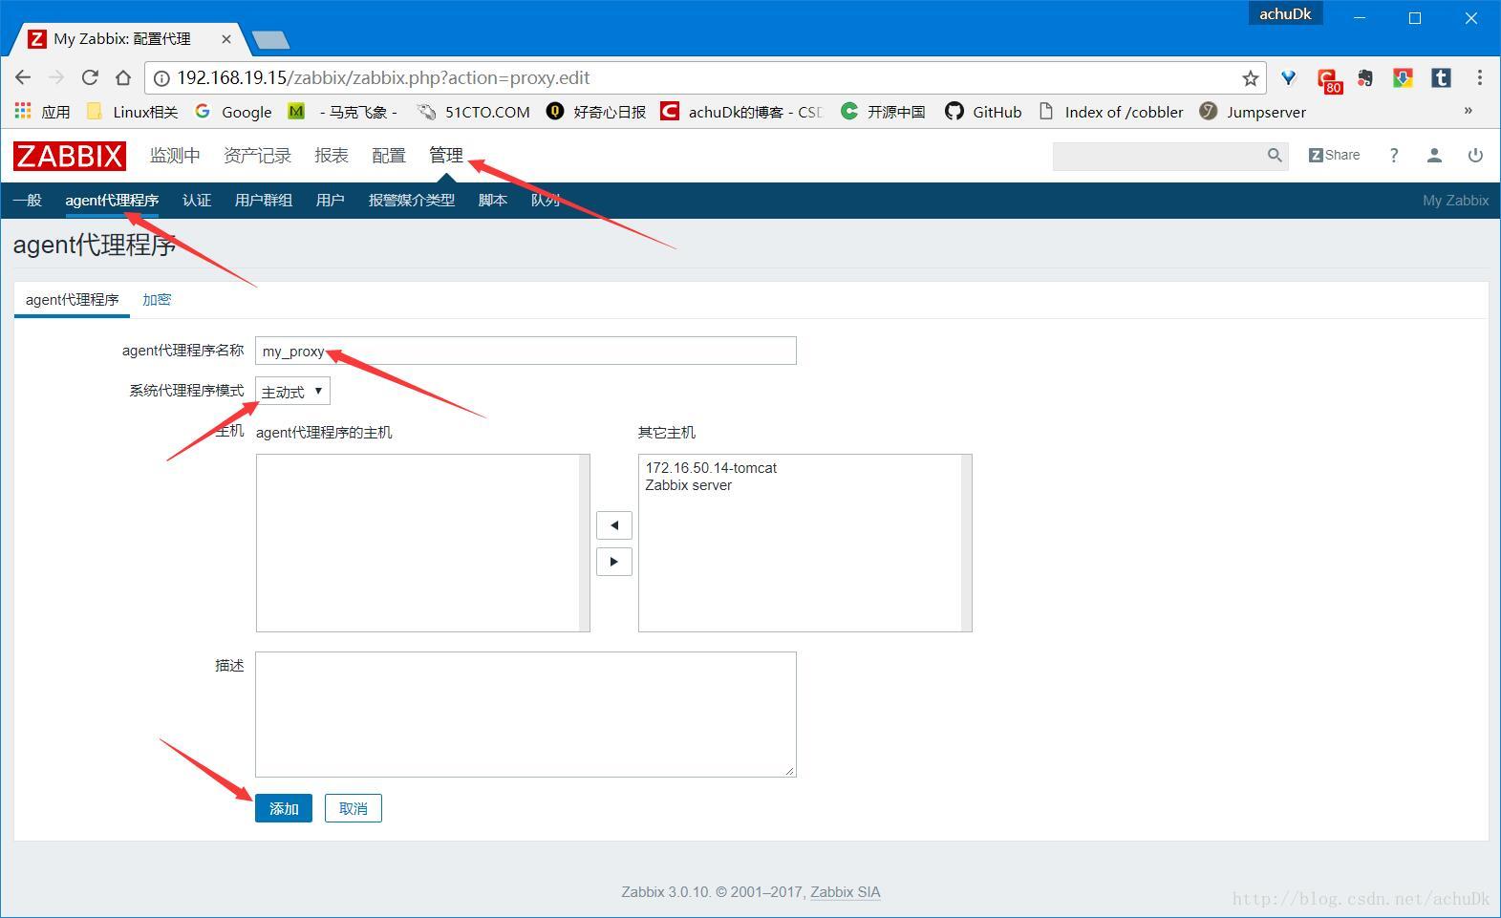Open Apps bookmark shortcut
The image size is (1501, 918).
tap(42, 112)
